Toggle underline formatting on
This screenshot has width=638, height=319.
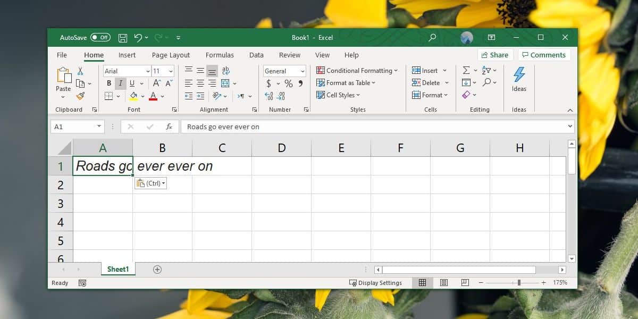131,83
